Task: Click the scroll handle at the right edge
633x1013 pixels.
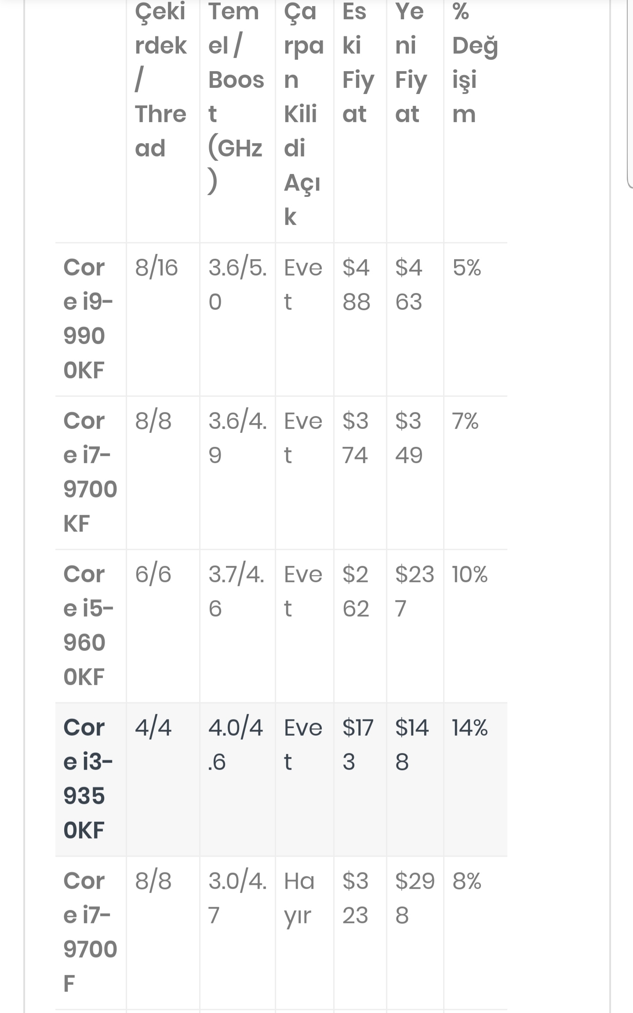Action: click(x=629, y=94)
